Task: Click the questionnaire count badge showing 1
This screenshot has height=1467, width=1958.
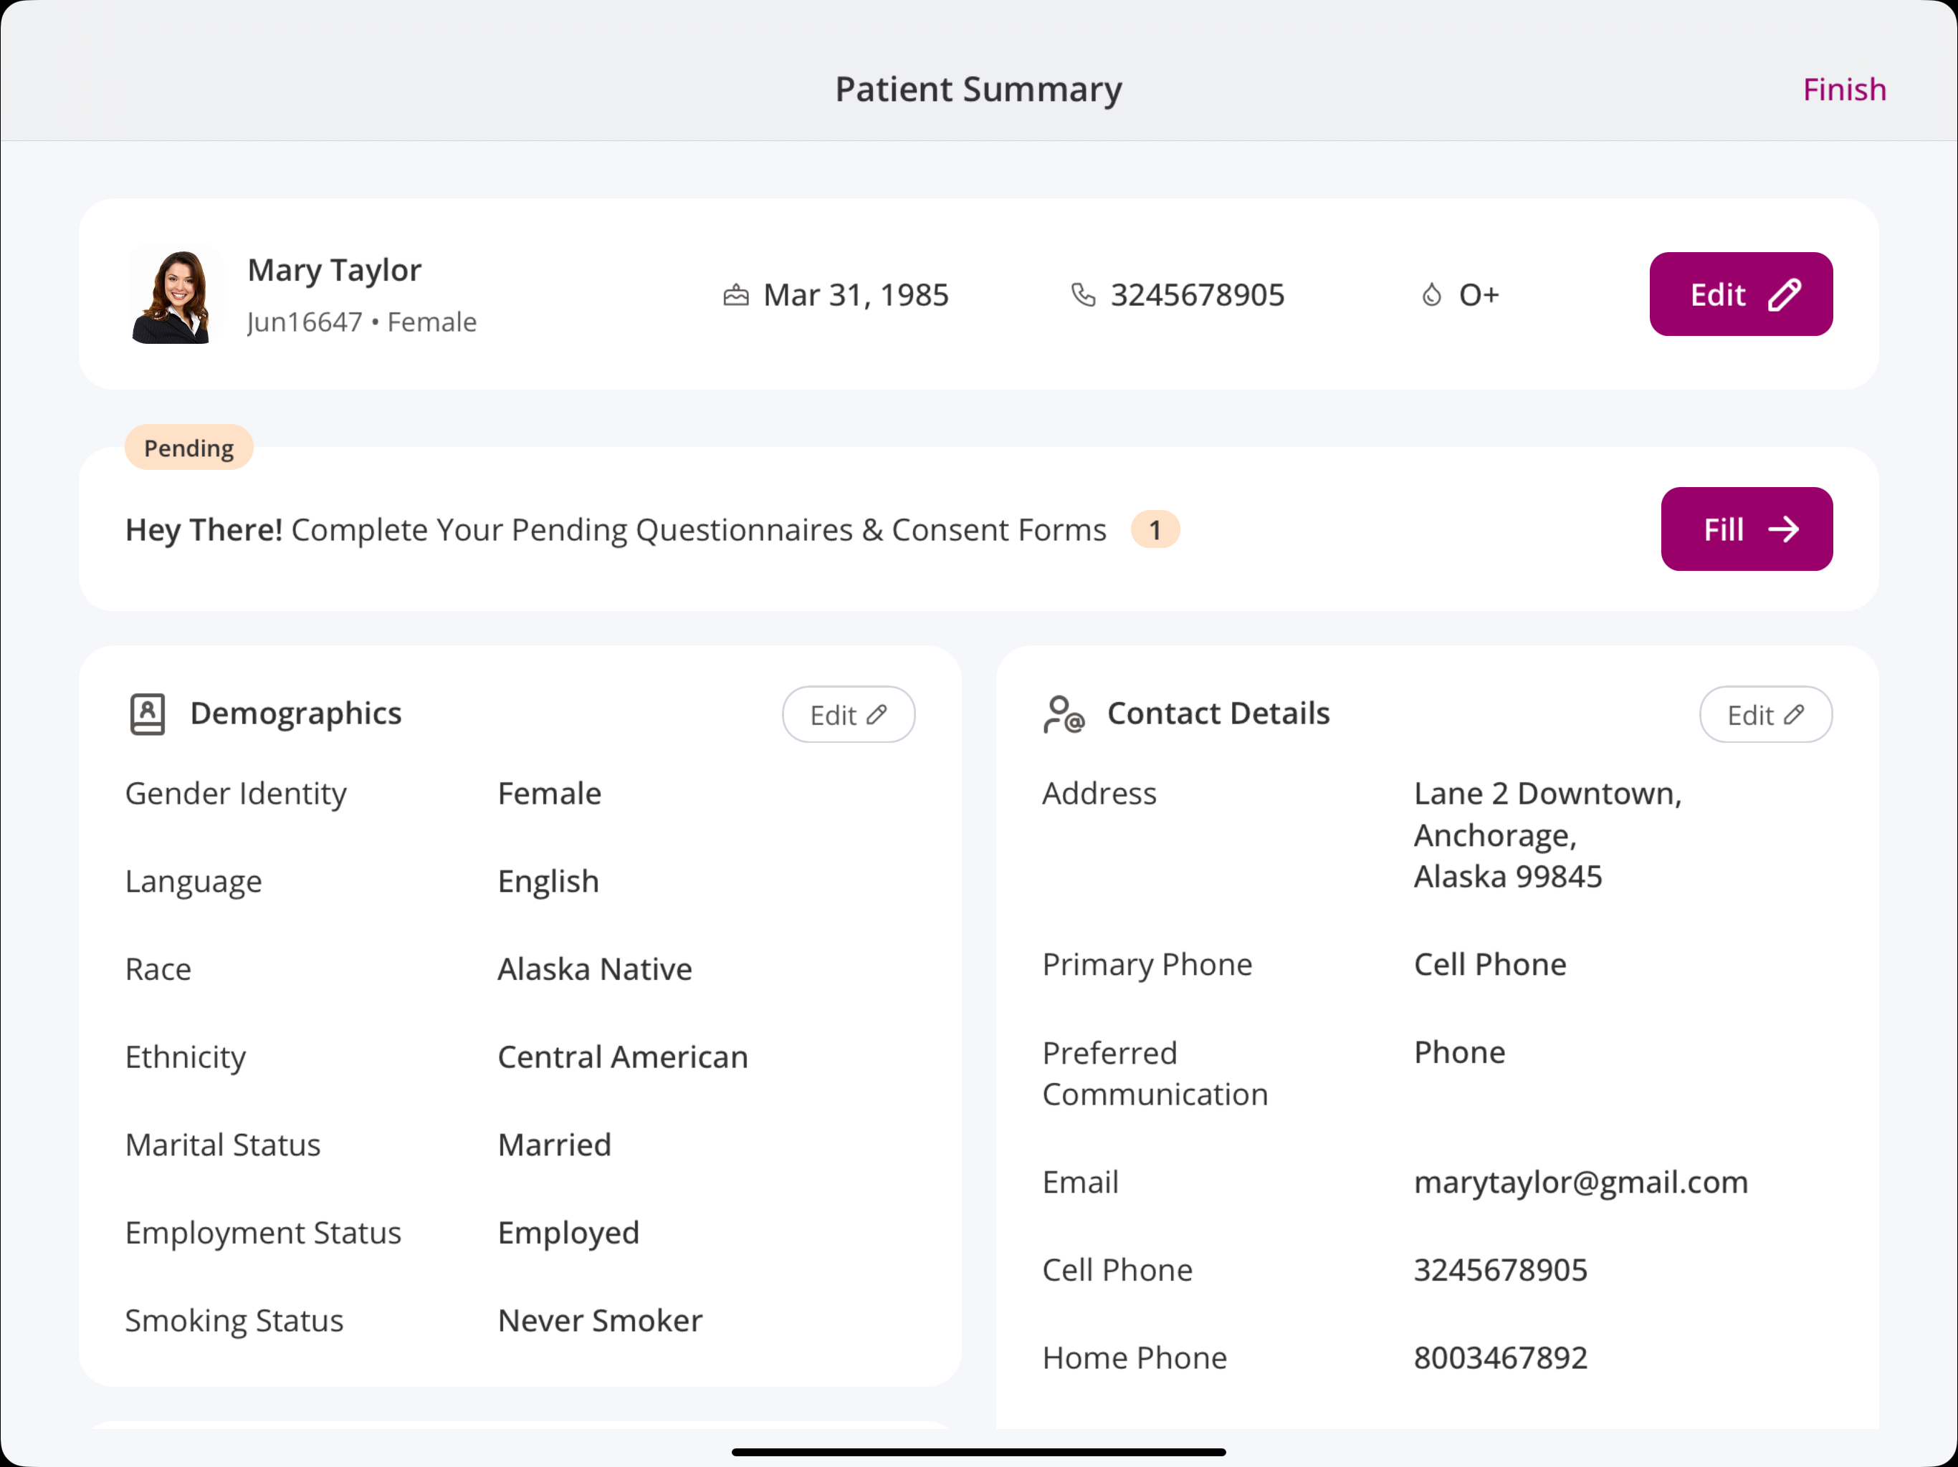Action: (1155, 529)
